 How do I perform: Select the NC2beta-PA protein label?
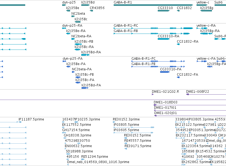82,69
